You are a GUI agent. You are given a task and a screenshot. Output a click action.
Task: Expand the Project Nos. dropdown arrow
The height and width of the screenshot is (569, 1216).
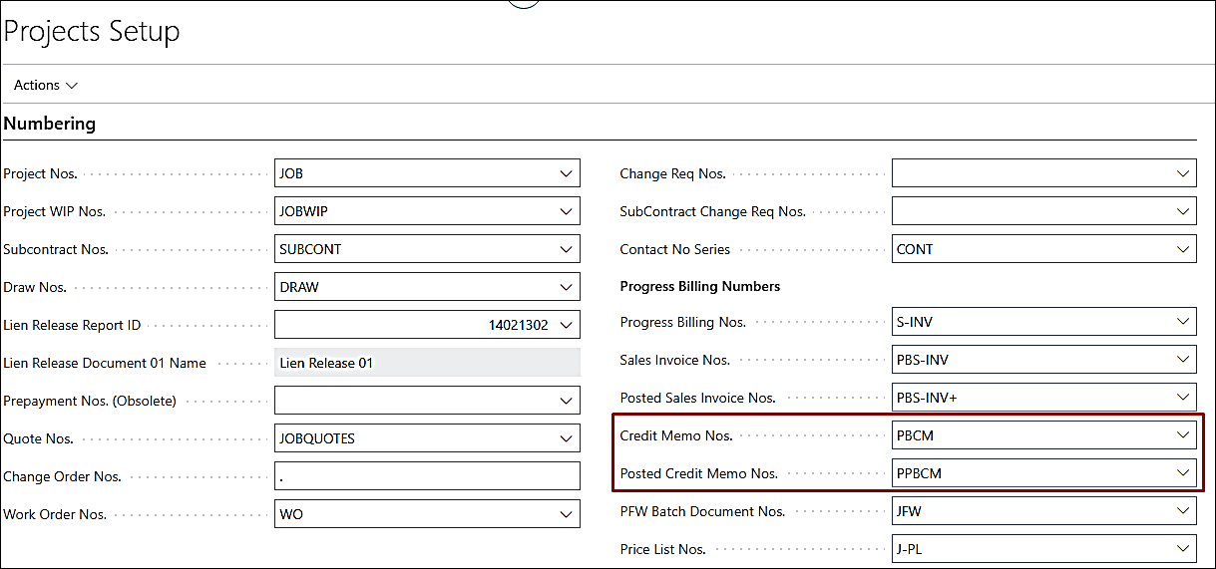tap(567, 173)
